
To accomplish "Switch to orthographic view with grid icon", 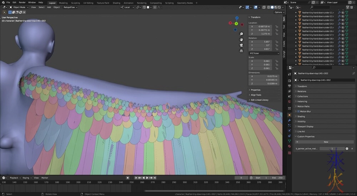I will (241, 51).
